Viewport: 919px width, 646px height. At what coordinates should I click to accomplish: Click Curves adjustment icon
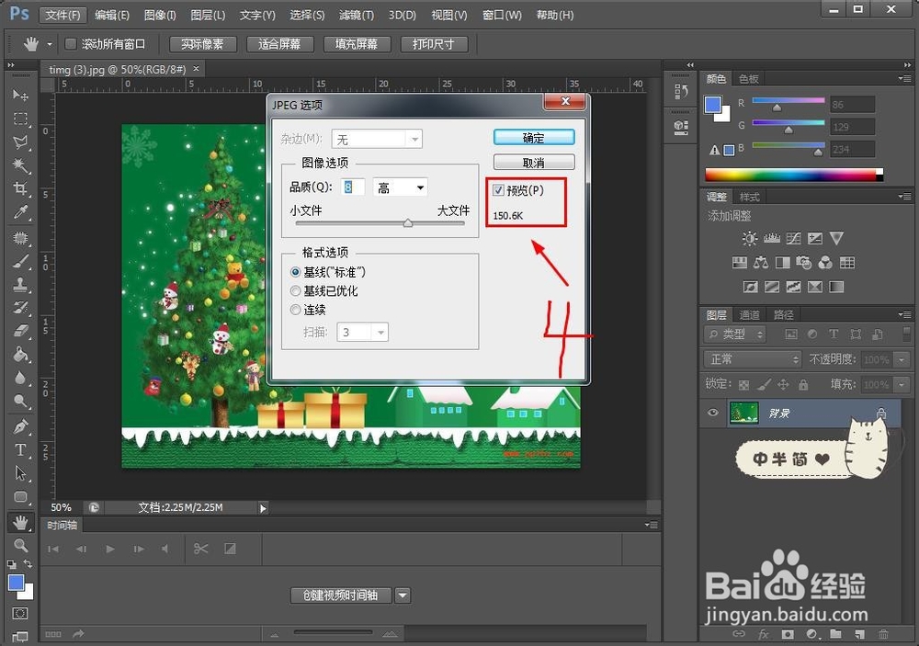[x=794, y=238]
